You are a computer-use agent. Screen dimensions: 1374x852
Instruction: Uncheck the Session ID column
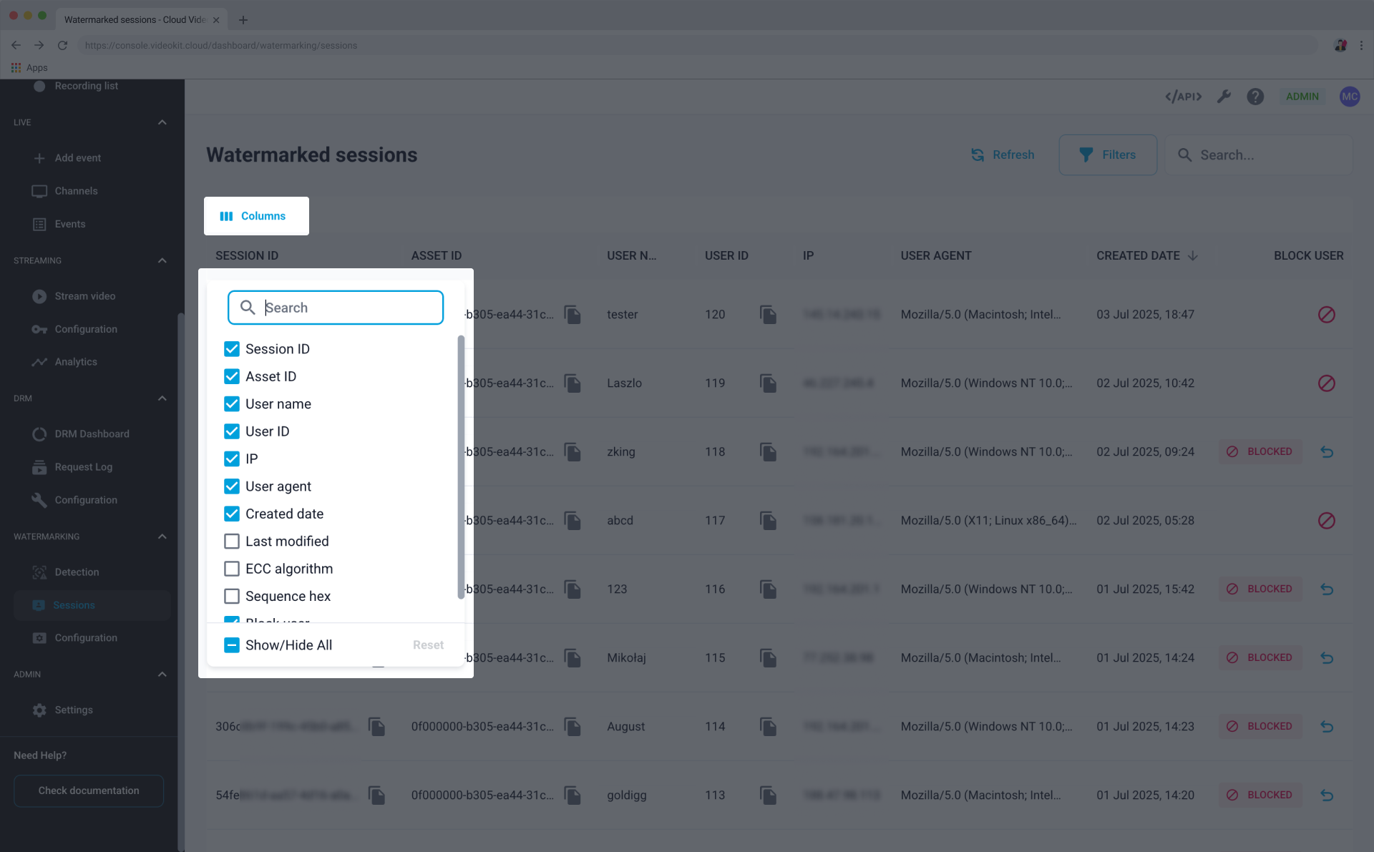point(232,349)
